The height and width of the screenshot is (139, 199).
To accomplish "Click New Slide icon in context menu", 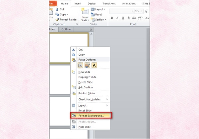I will click(74, 72).
